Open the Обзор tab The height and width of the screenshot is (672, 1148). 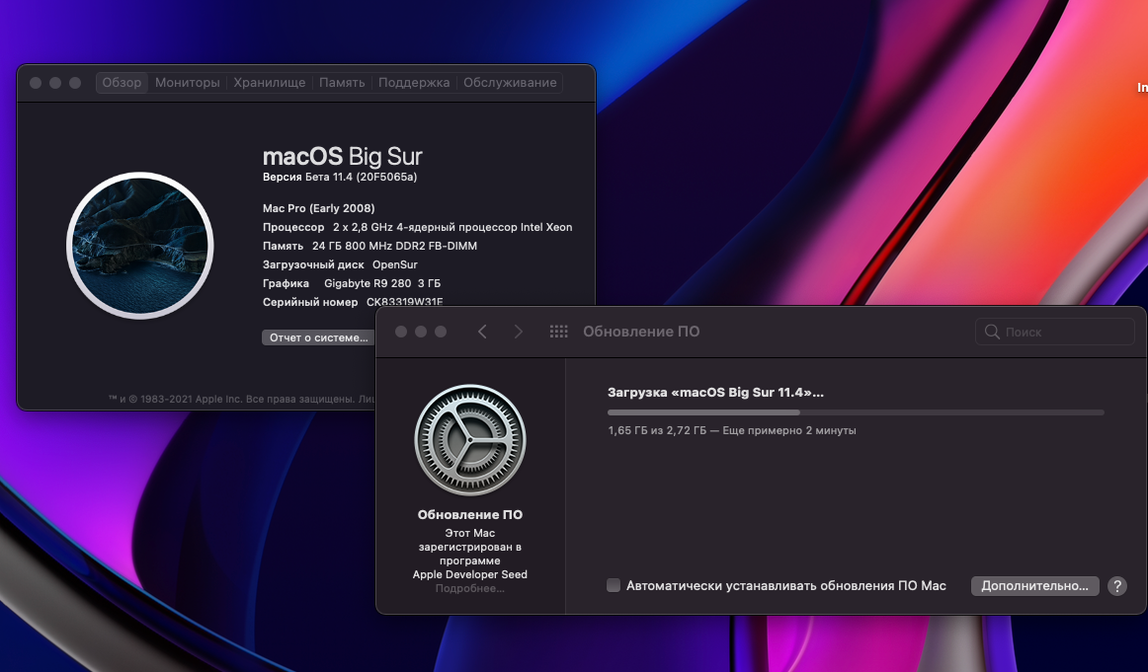pyautogui.click(x=122, y=83)
